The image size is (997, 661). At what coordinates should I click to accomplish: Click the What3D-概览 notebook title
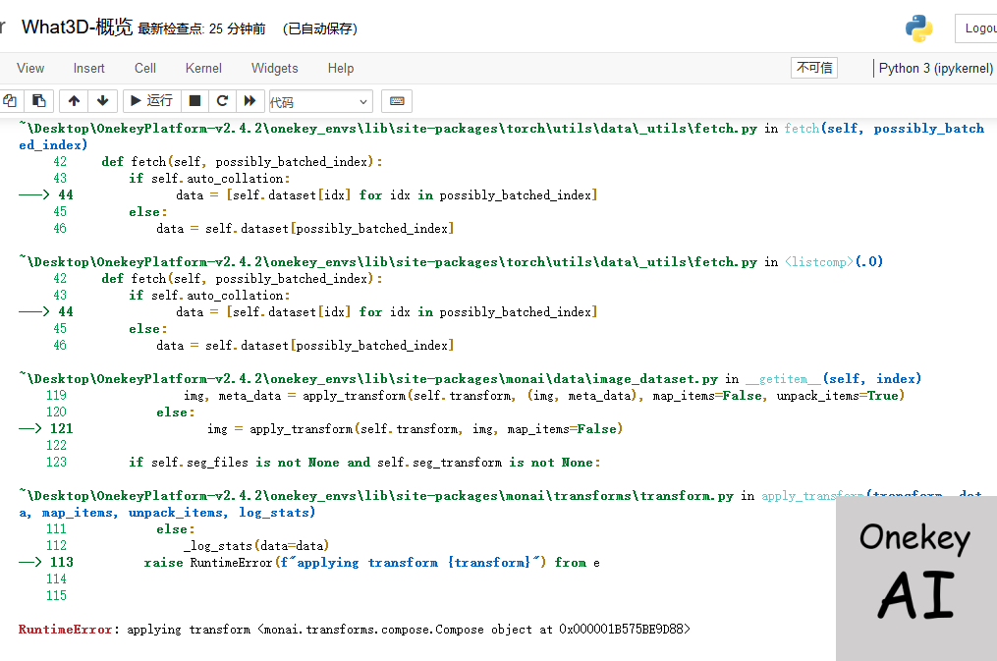point(77,28)
